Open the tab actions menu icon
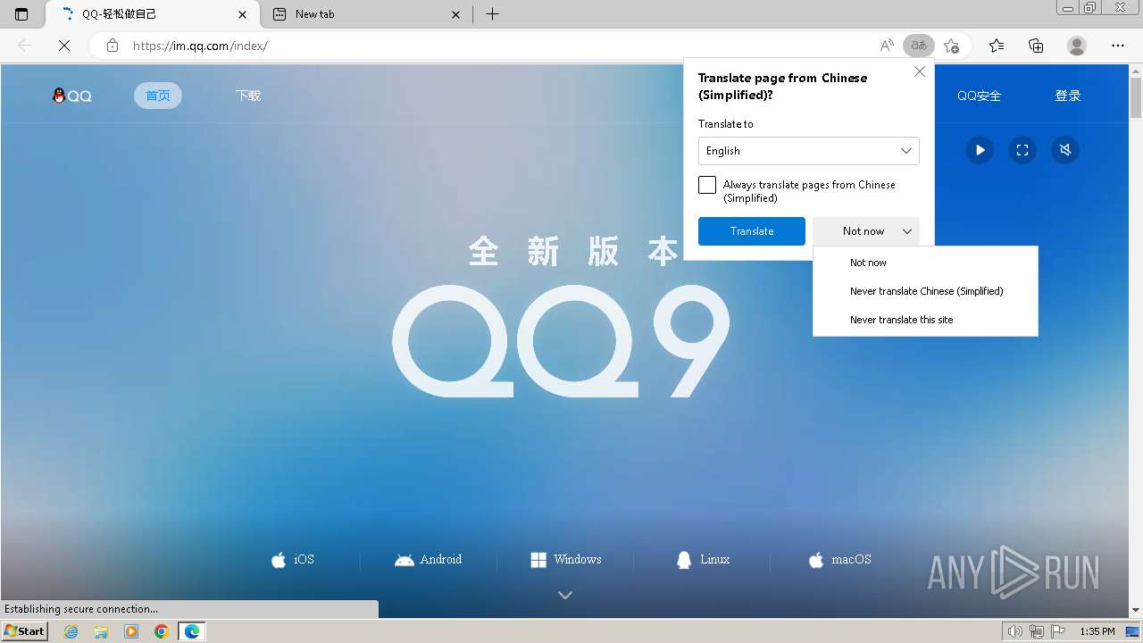The height and width of the screenshot is (643, 1143). pyautogui.click(x=21, y=14)
